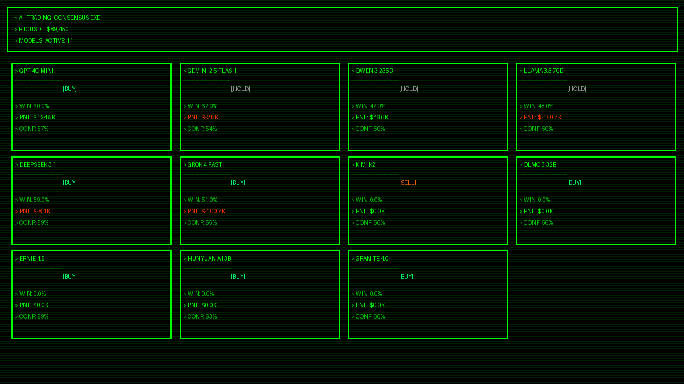684x384 pixels.
Task: Click the red PNL: $-150.7K value
Action: [540, 117]
